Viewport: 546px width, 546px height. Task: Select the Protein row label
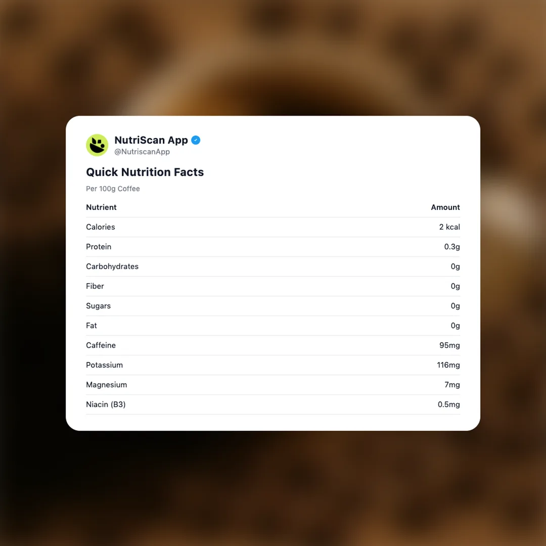pos(99,247)
